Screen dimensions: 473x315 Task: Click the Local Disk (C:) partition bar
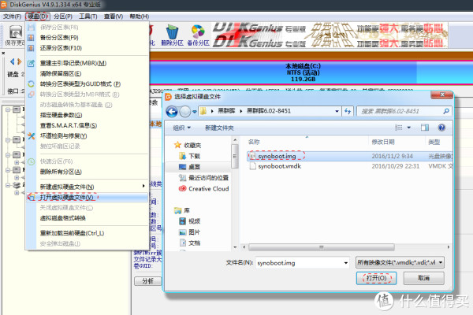(x=303, y=72)
